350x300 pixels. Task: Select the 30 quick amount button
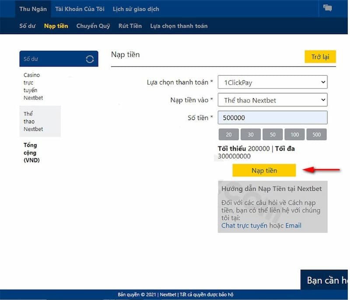coord(251,134)
